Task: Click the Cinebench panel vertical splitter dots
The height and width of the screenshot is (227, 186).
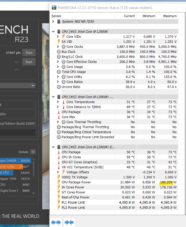Action: click(41, 121)
